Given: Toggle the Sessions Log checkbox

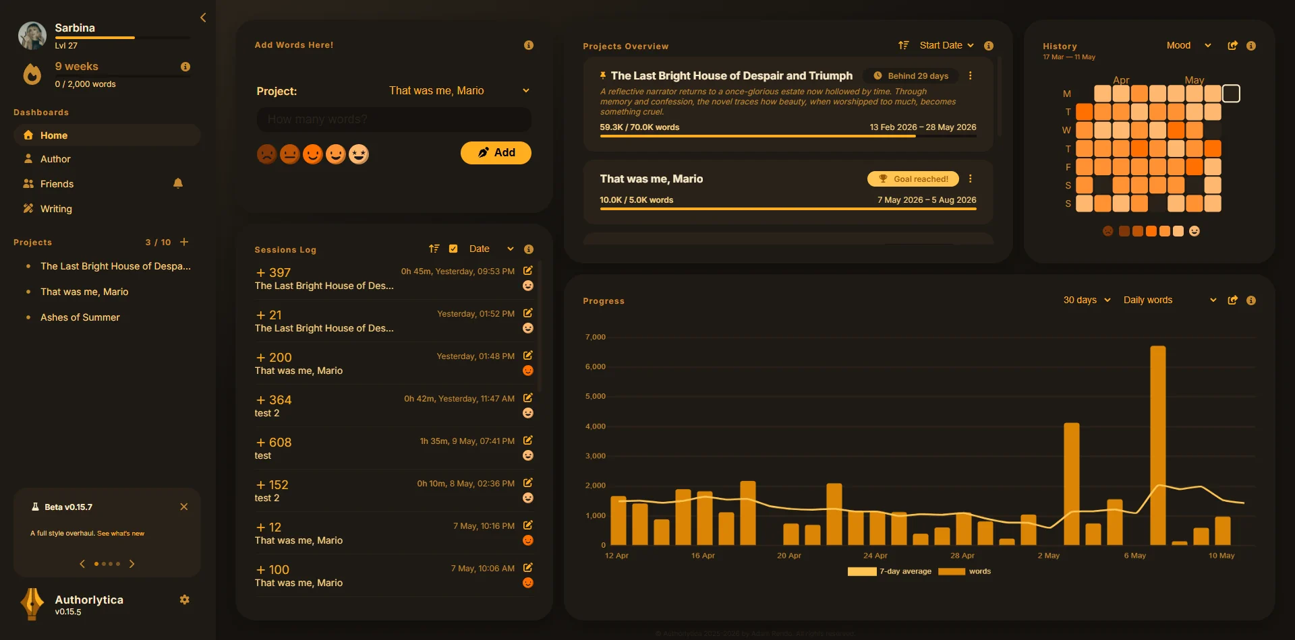Looking at the screenshot, I should click(453, 249).
